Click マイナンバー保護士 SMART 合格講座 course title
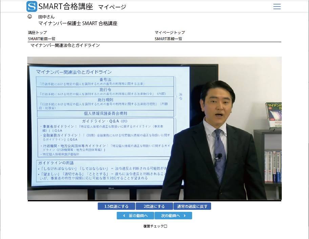Viewport: 309px width, 239px height. click(x=78, y=23)
